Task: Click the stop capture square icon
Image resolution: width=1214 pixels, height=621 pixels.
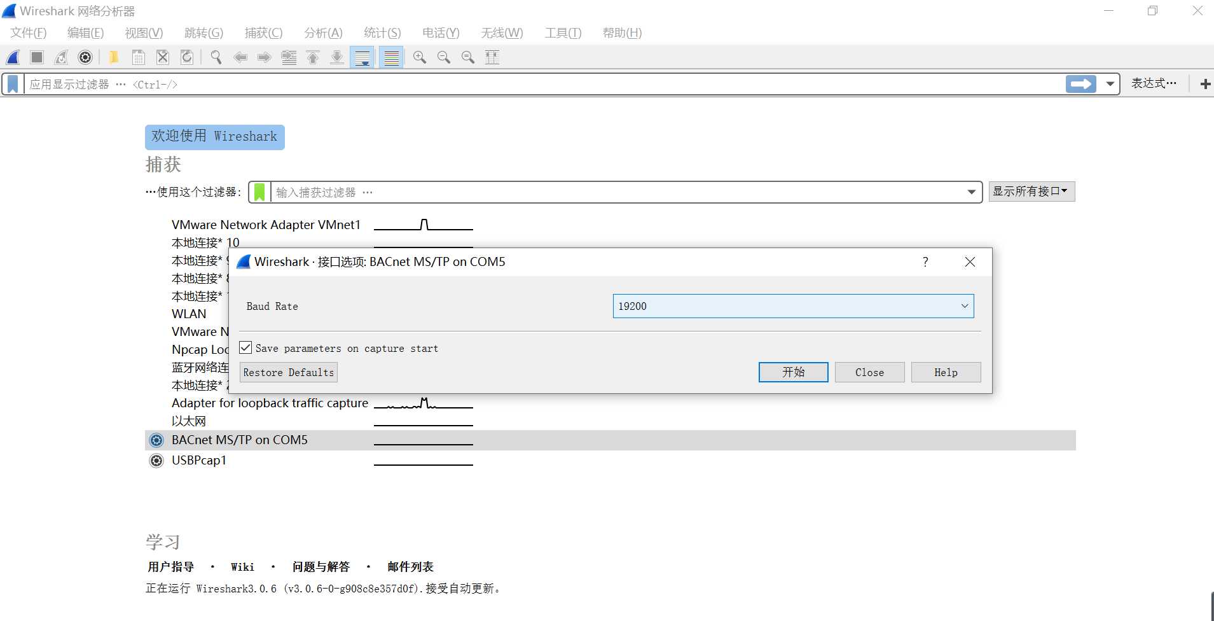Action: click(x=37, y=57)
